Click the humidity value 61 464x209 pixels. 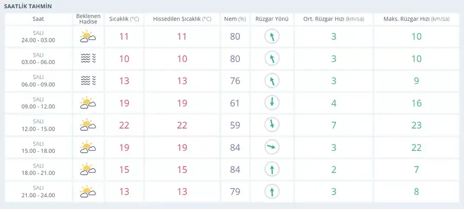[235, 103]
